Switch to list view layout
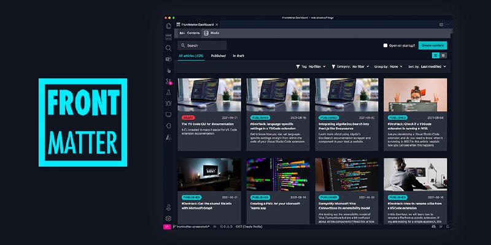Image resolution: width=491 pixels, height=245 pixels. click(443, 56)
